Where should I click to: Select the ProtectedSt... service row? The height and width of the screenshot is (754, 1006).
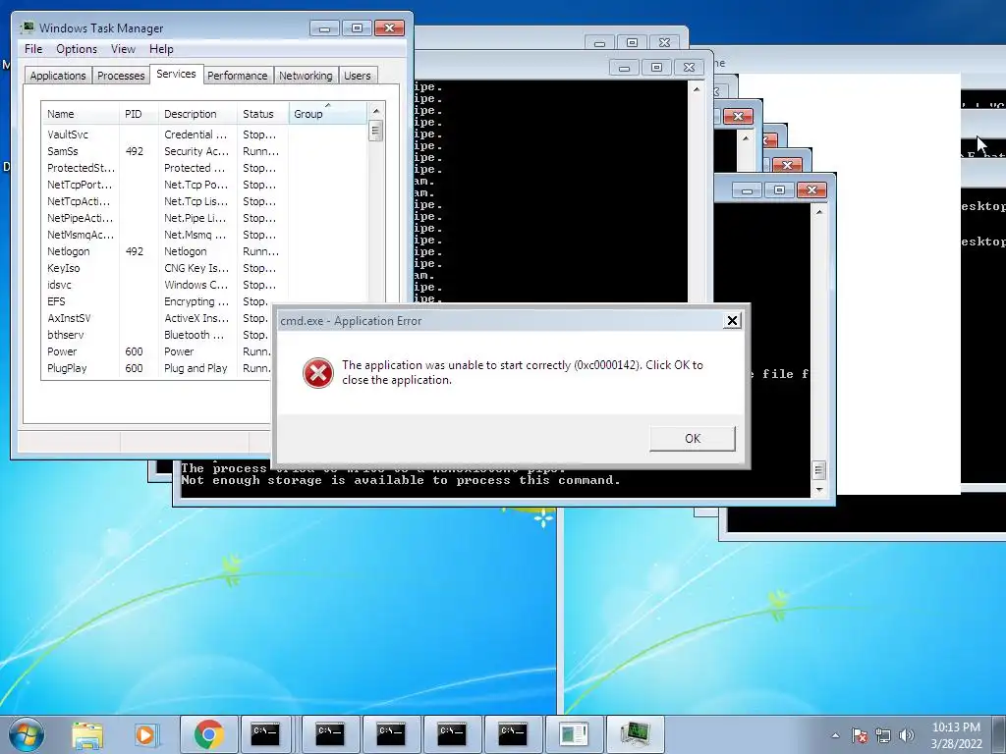point(204,168)
